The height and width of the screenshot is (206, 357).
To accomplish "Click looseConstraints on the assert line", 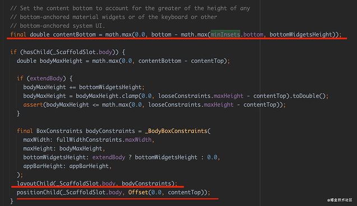I will click(x=174, y=105).
